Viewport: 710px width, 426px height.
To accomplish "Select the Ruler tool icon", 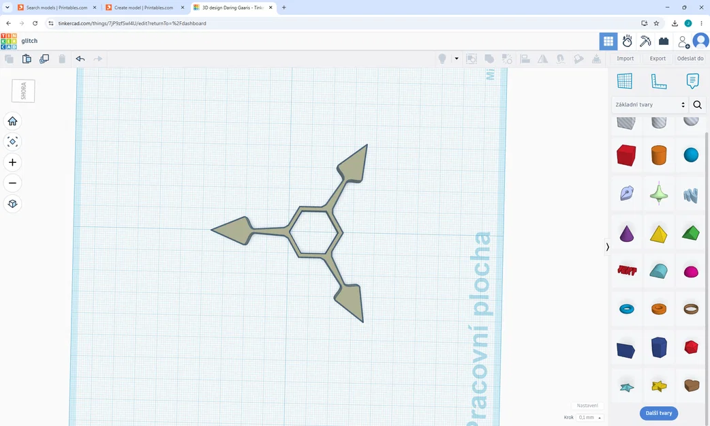I will 658,81.
